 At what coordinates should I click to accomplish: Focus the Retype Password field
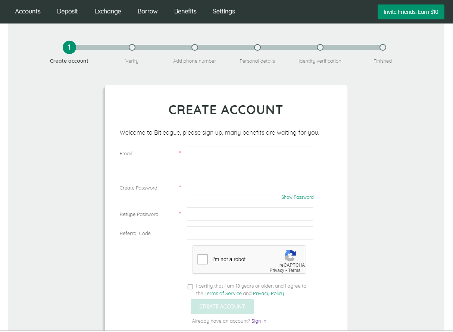[x=250, y=214]
